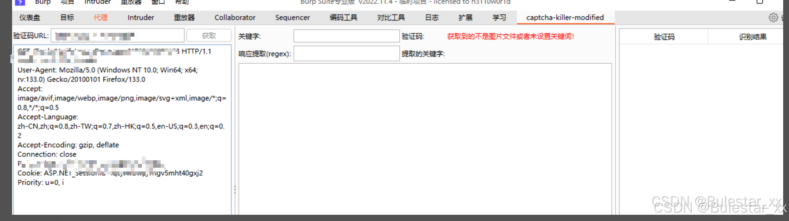The width and height of the screenshot is (789, 221).
Task: Click inside the HTTP request text area
Action: [x=122, y=130]
